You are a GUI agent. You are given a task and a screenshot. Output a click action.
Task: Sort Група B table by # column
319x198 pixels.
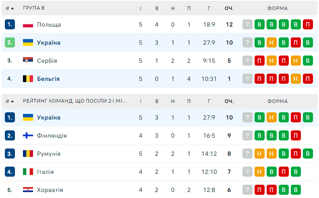[10, 8]
